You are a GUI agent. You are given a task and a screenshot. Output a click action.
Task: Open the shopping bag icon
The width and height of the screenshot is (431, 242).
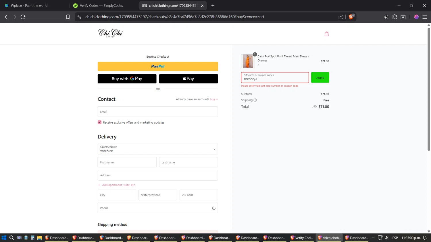coord(327,34)
